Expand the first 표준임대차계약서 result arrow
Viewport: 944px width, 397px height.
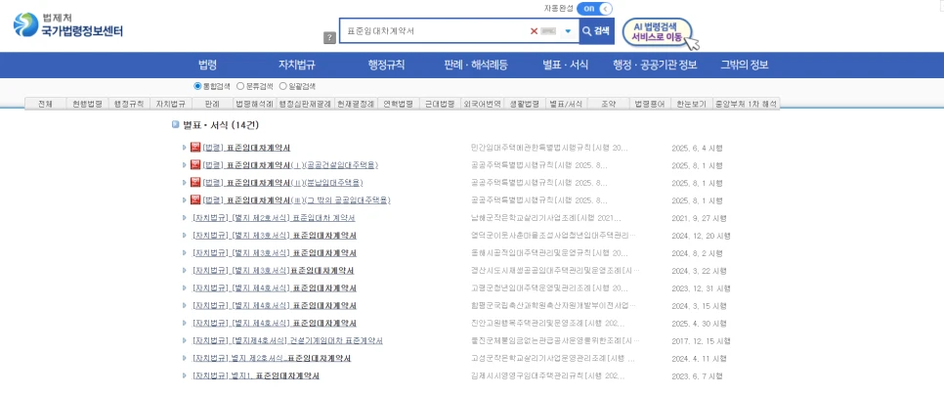click(184, 148)
